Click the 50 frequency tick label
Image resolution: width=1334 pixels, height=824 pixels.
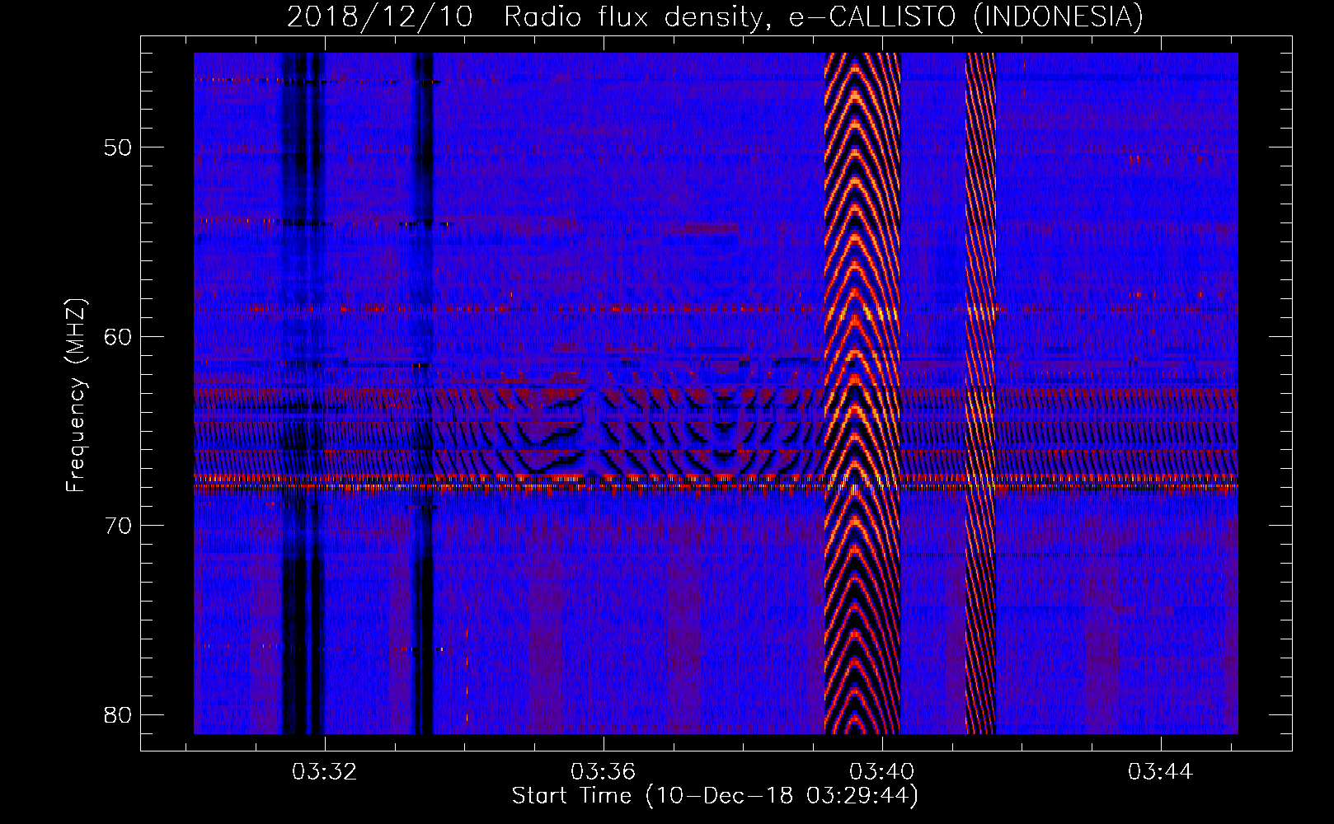[x=119, y=148]
